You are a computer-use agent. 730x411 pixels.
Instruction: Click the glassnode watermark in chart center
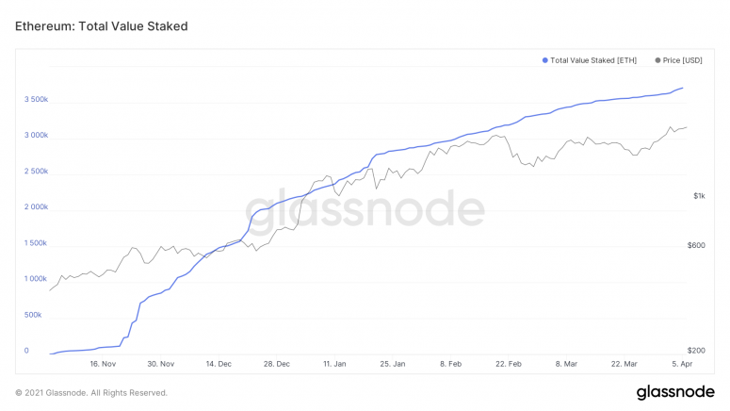(365, 208)
